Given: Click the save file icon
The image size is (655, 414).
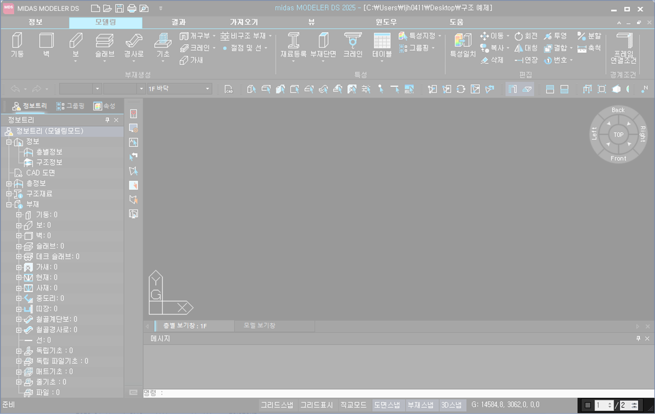Looking at the screenshot, I should click(119, 8).
